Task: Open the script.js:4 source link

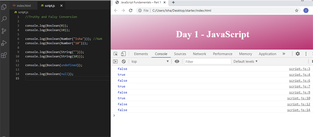Action: coord(300,75)
